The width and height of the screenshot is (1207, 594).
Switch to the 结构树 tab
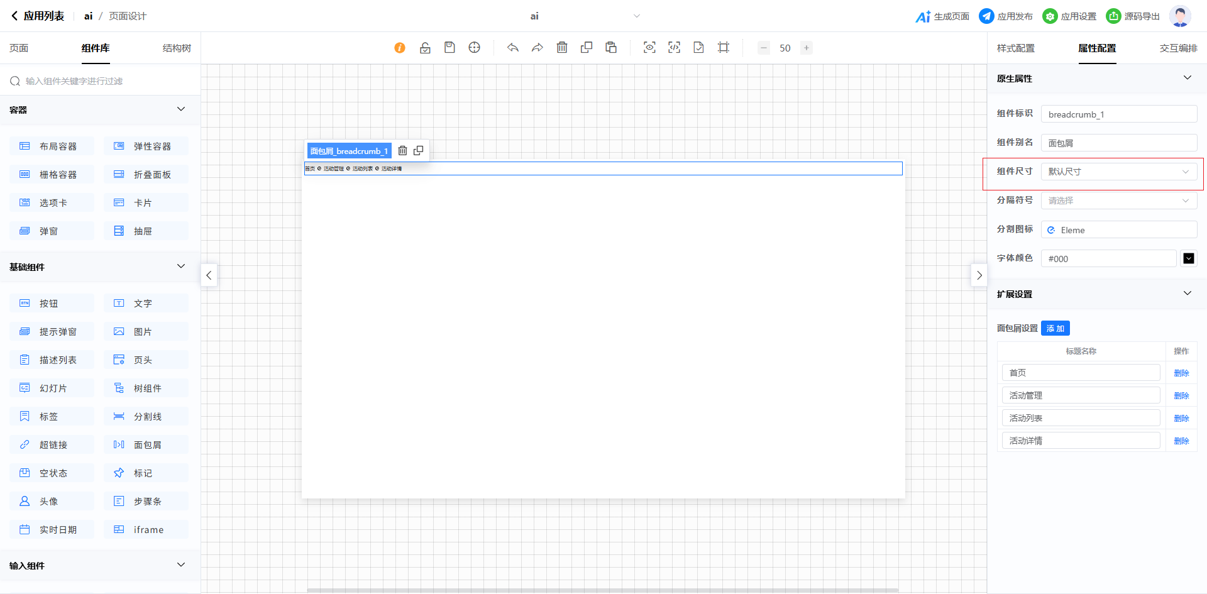pyautogui.click(x=177, y=48)
